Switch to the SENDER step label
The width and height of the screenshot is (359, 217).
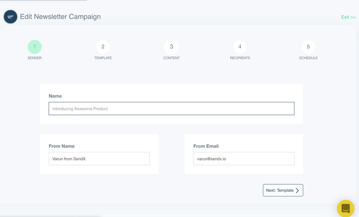[x=34, y=58]
